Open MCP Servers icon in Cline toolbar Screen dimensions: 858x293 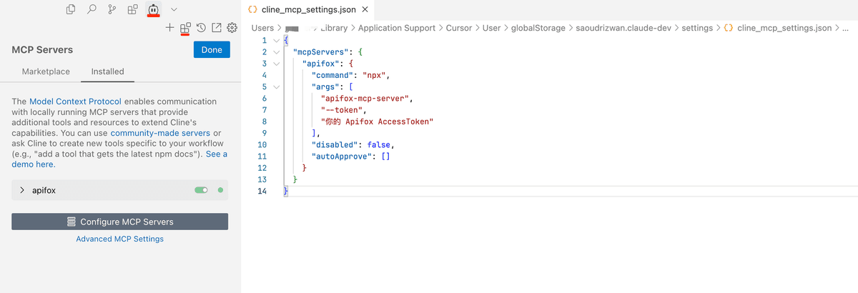pyautogui.click(x=185, y=28)
